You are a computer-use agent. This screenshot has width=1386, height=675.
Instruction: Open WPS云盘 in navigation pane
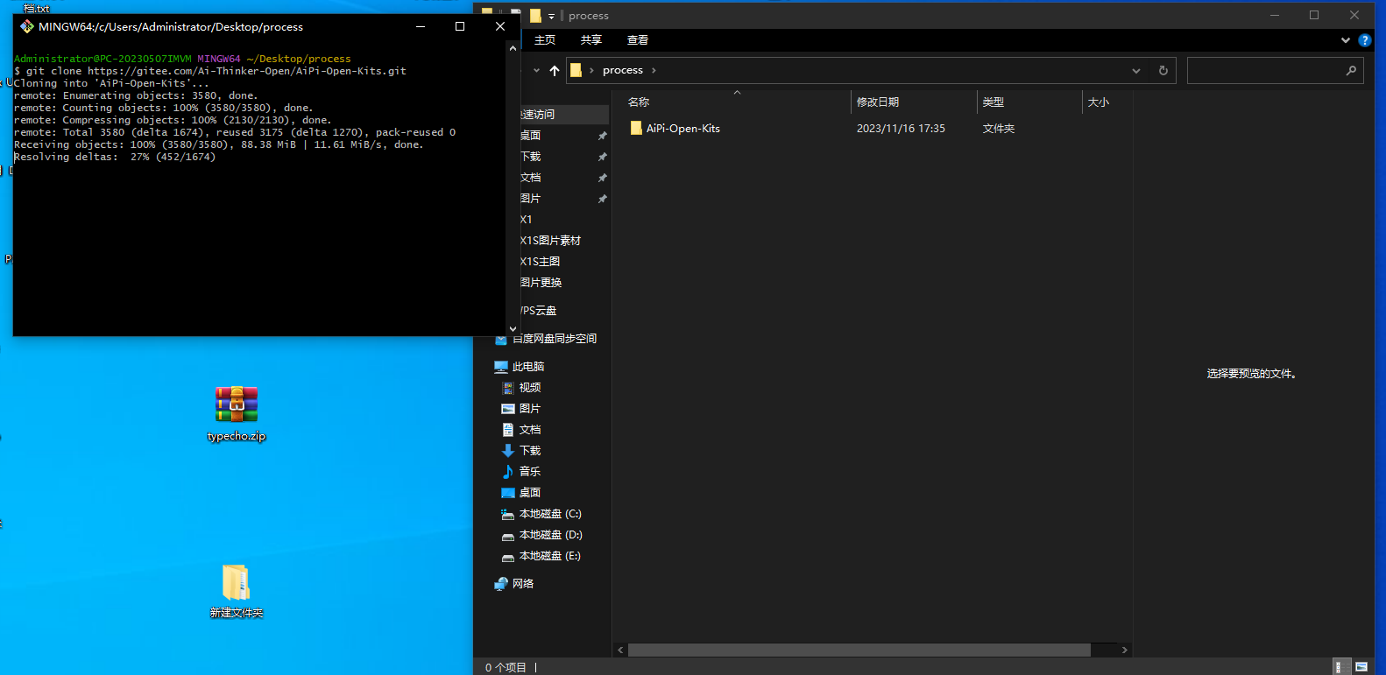pos(538,311)
